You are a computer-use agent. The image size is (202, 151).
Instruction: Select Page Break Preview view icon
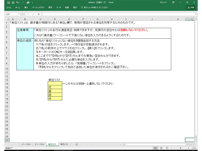167,148
